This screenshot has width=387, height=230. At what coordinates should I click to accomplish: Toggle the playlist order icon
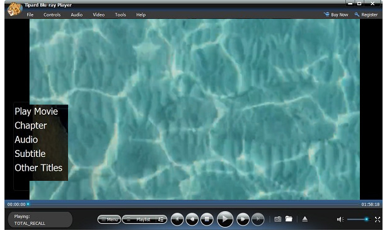click(161, 219)
